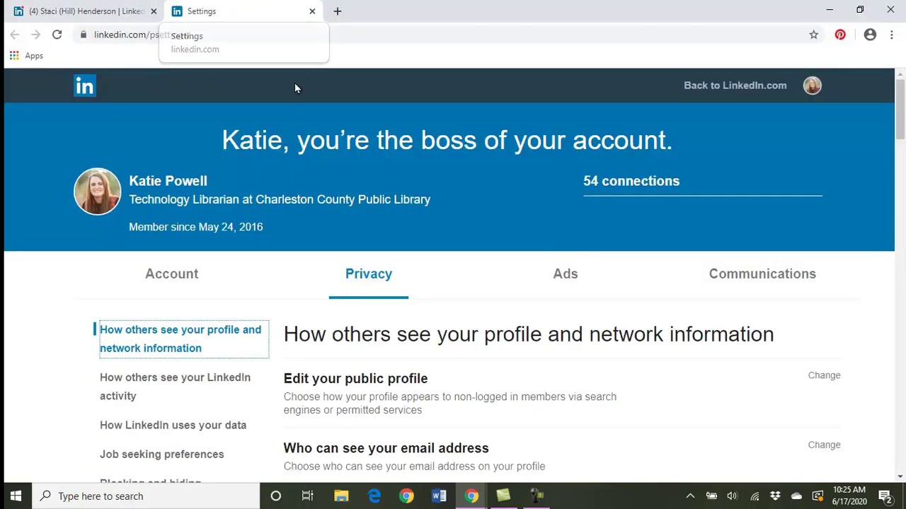This screenshot has width=906, height=509.
Task: Change the 'Edit your public profile' setting
Action: [x=824, y=375]
